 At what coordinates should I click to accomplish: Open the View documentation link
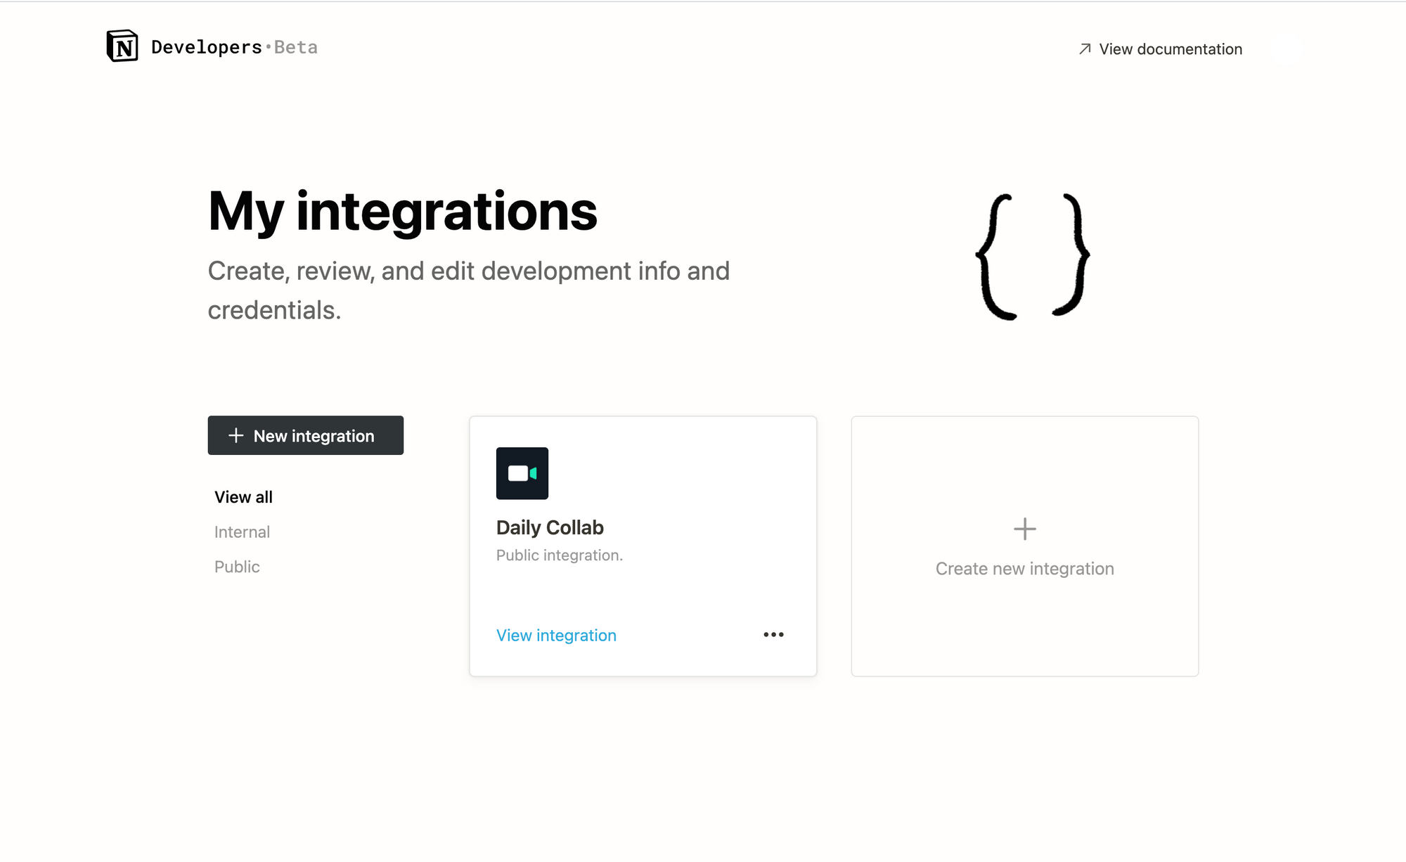[1161, 49]
